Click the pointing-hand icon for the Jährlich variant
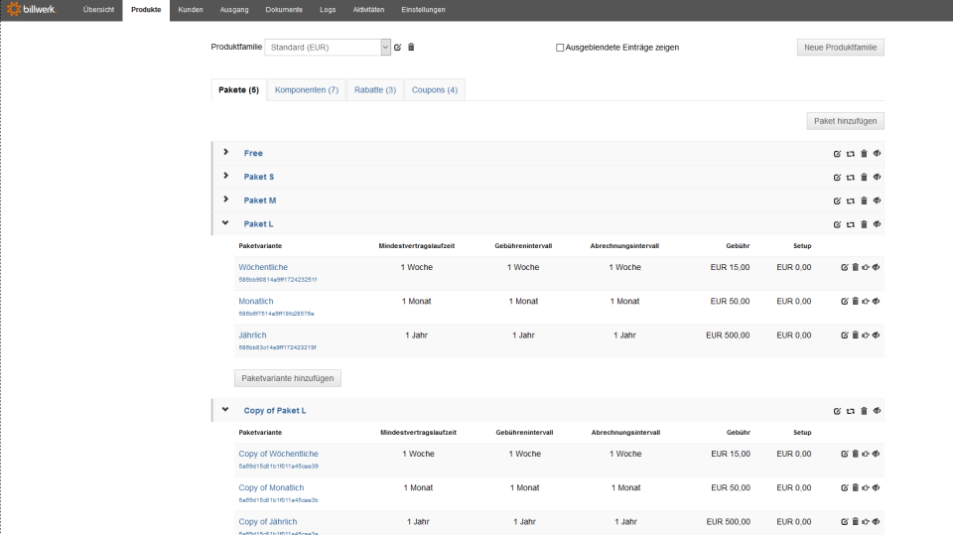The width and height of the screenshot is (953, 536). tap(866, 335)
